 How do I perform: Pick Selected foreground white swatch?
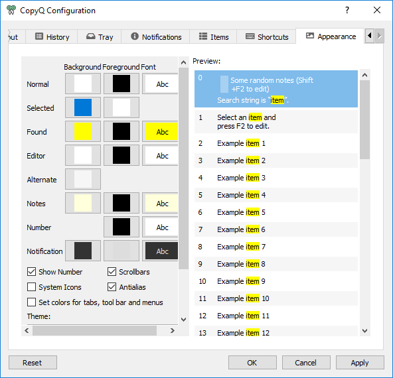coord(121,107)
